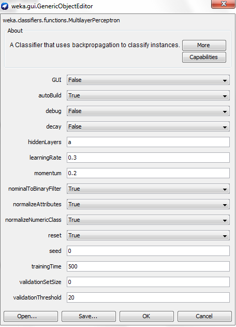The height and width of the screenshot is (327, 236).
Task: Select the momentum text field
Action: coord(148,173)
